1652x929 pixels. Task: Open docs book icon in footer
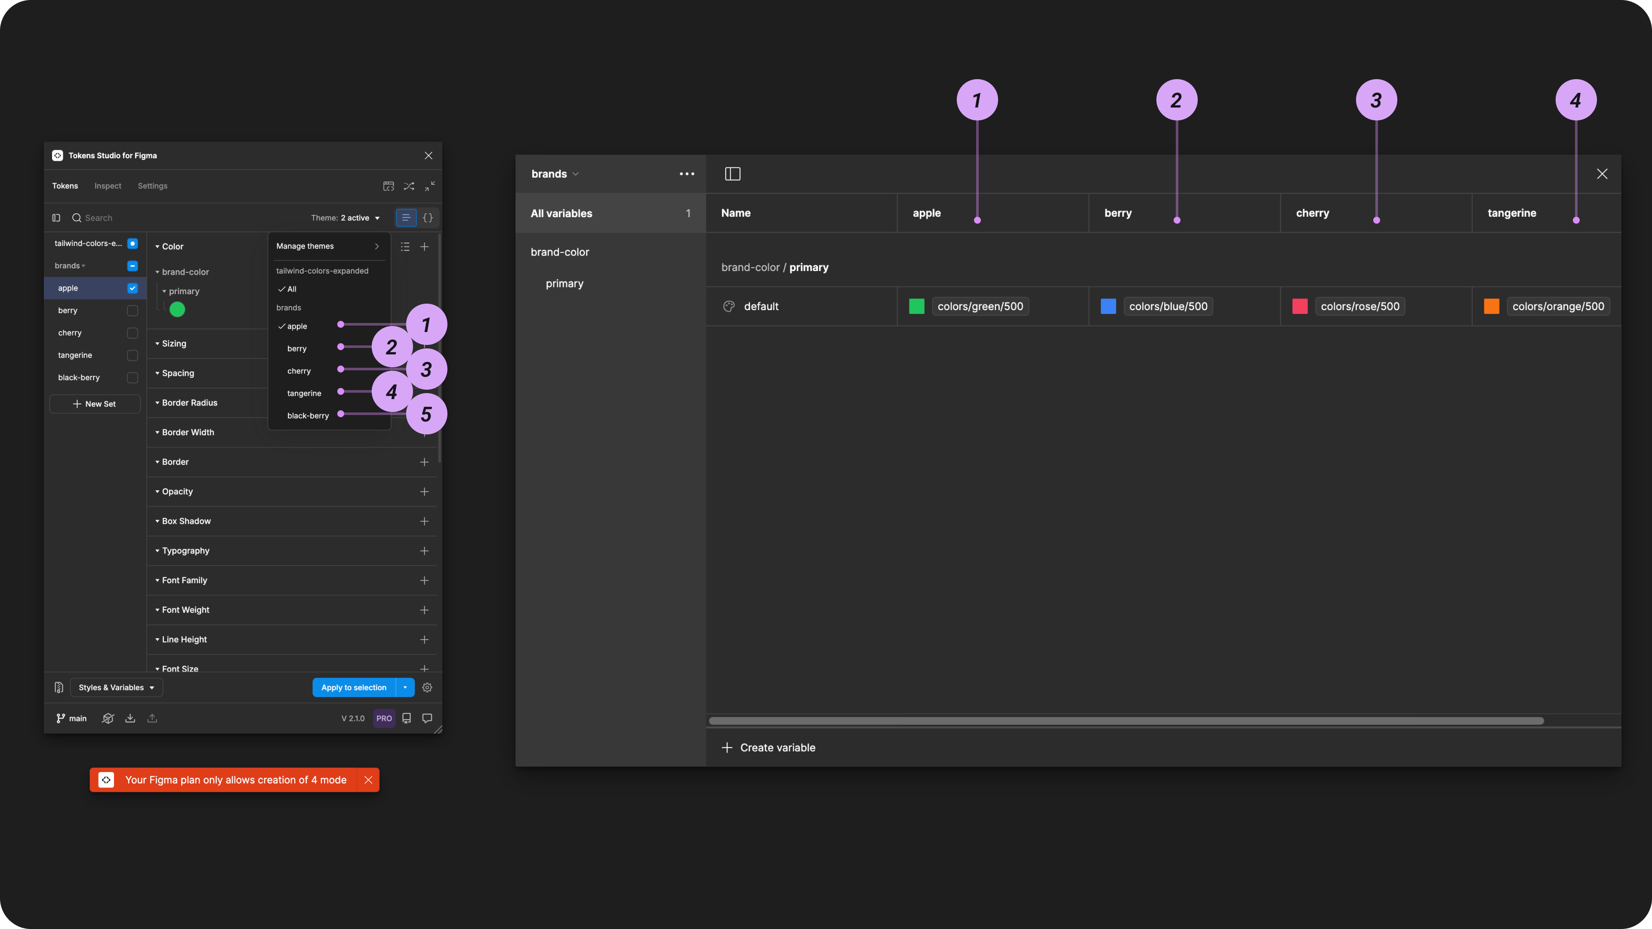407,718
